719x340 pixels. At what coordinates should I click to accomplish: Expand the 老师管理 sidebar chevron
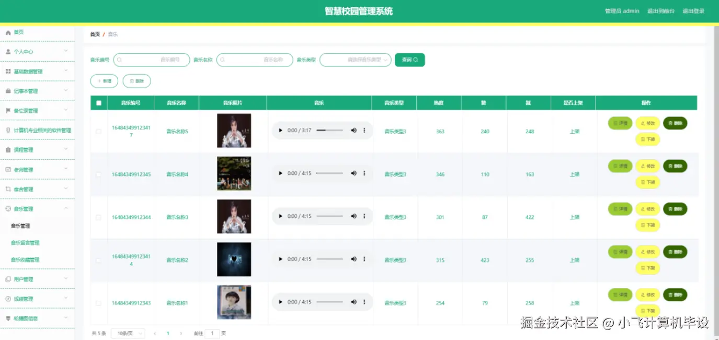tap(66, 169)
